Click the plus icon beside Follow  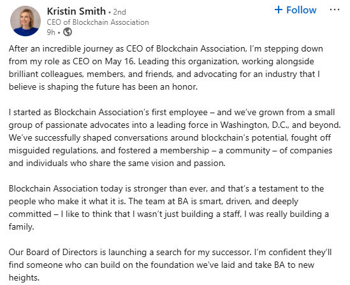point(279,10)
